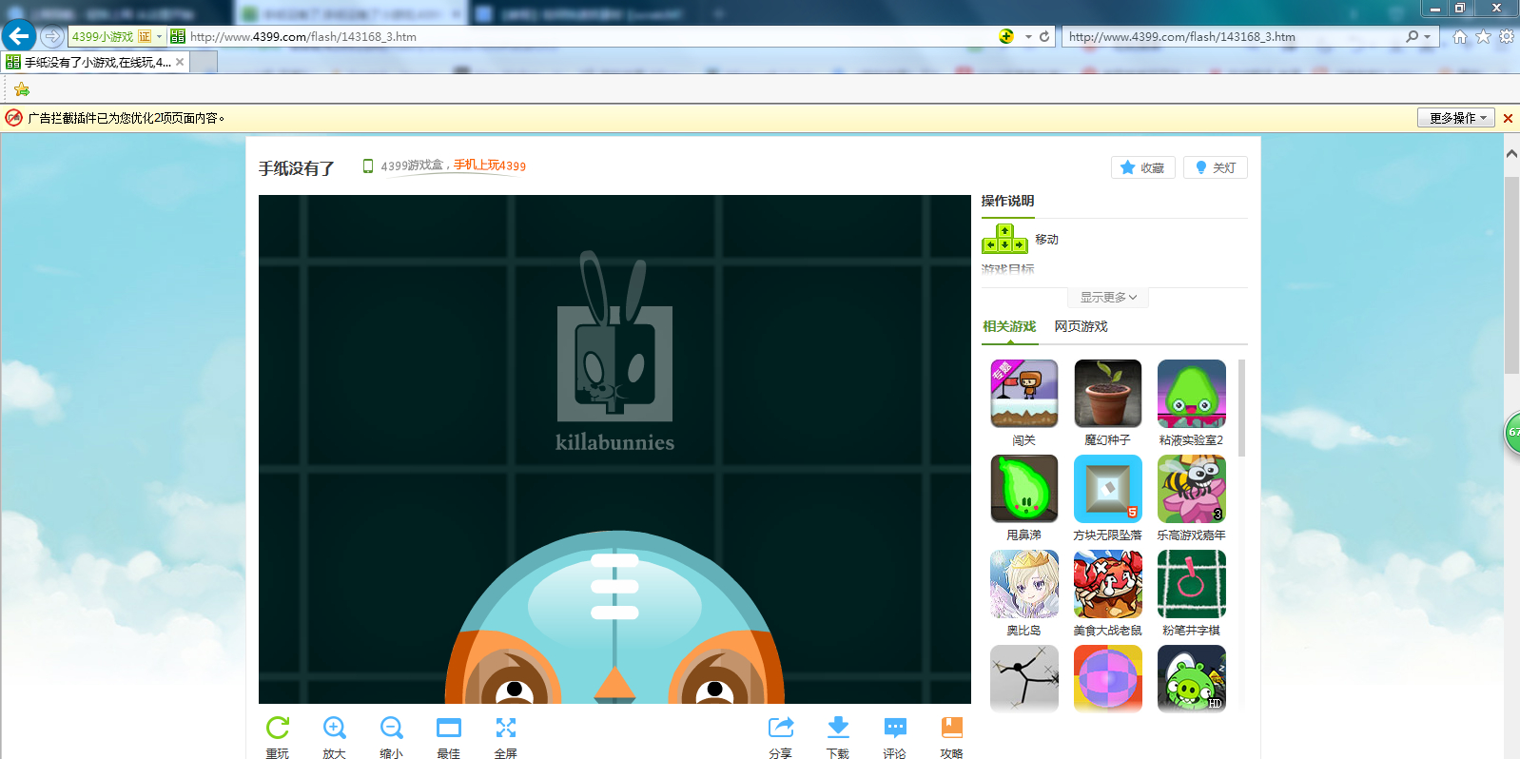This screenshot has height=759, width=1520.
Task: Open browser settings gear icon
Action: [1507, 36]
